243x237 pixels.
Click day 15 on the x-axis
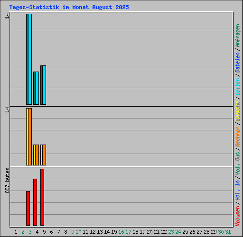[114, 232]
